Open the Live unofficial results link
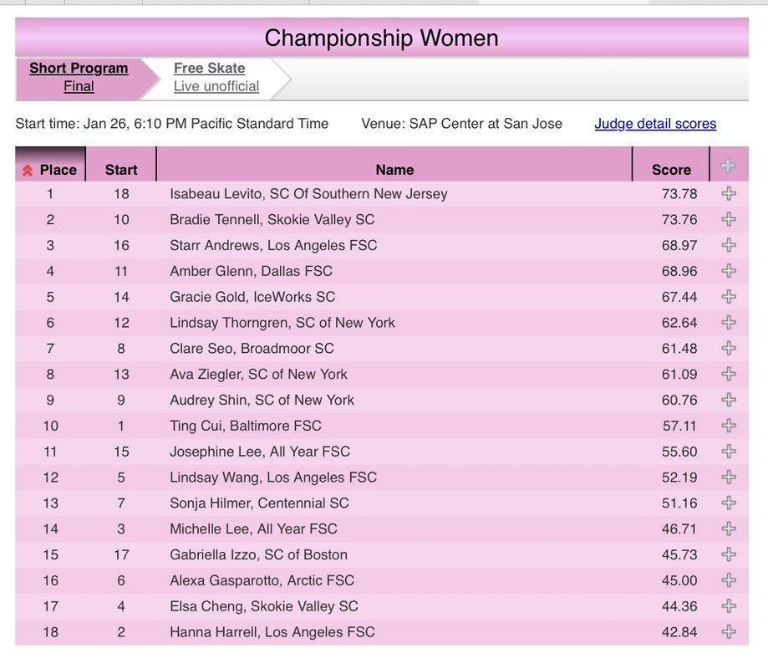768x669 pixels. pos(216,86)
